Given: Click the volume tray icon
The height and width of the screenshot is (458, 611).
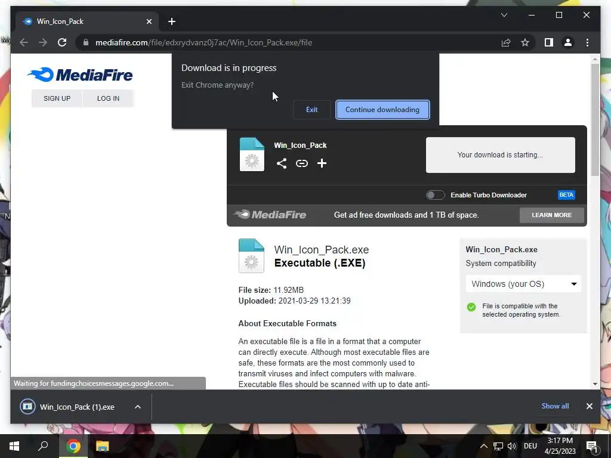Looking at the screenshot, I should tap(511, 446).
